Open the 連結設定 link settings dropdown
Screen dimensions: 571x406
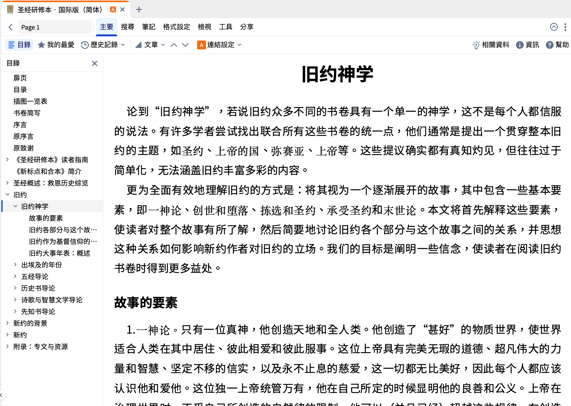coord(220,45)
